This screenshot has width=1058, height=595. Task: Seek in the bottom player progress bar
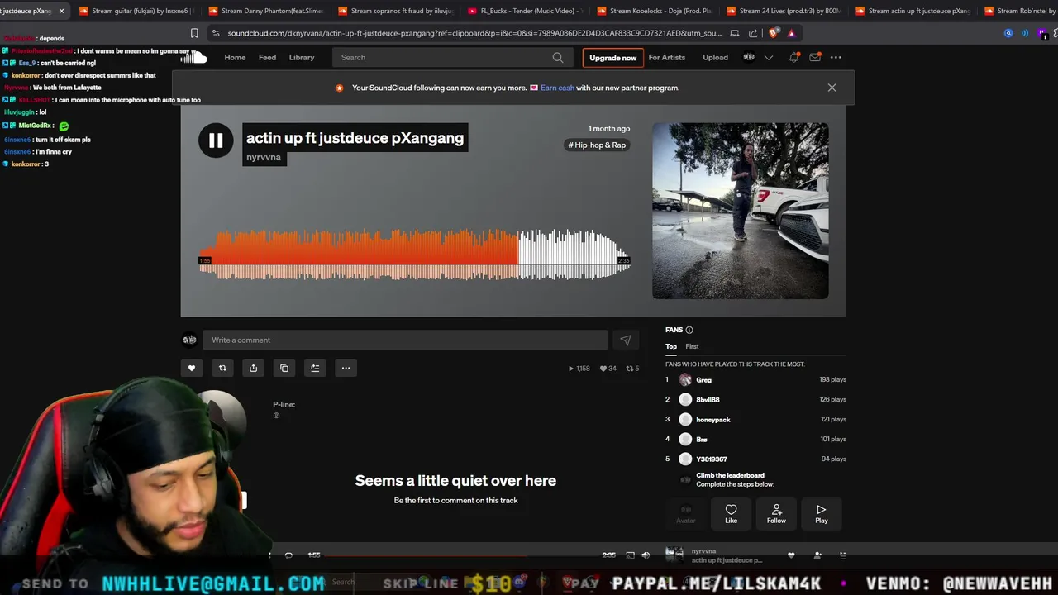461,555
